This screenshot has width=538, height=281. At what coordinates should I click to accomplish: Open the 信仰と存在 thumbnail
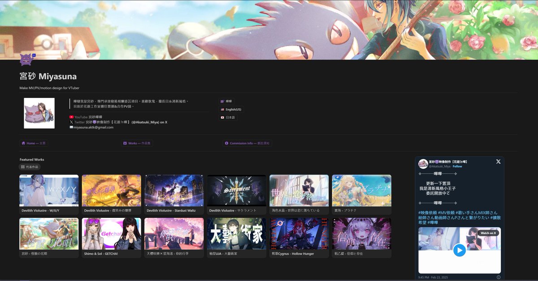point(362,234)
